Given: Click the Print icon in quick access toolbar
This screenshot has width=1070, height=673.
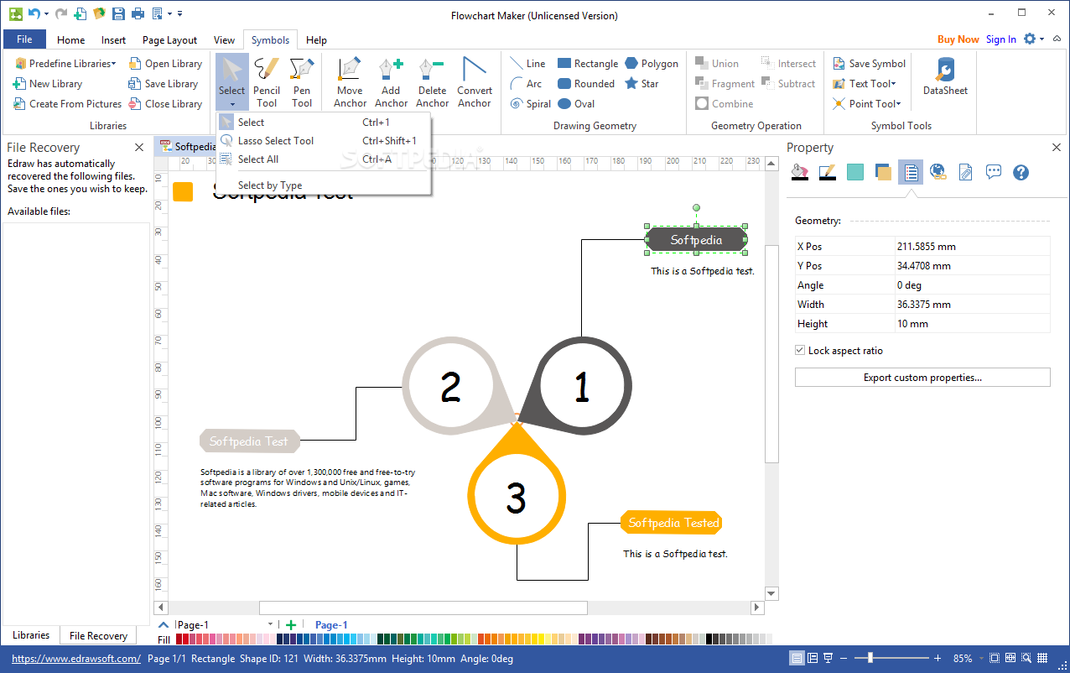Looking at the screenshot, I should pos(138,13).
